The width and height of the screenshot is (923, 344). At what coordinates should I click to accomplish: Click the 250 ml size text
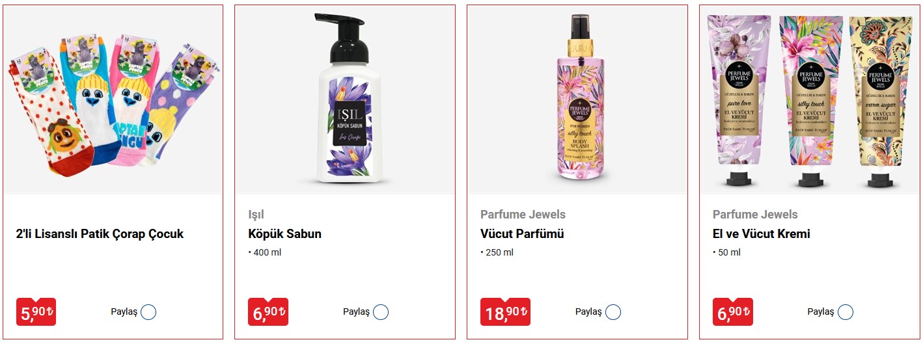pyautogui.click(x=499, y=252)
